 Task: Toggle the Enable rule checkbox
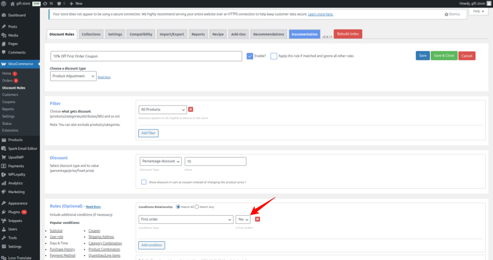pos(250,56)
